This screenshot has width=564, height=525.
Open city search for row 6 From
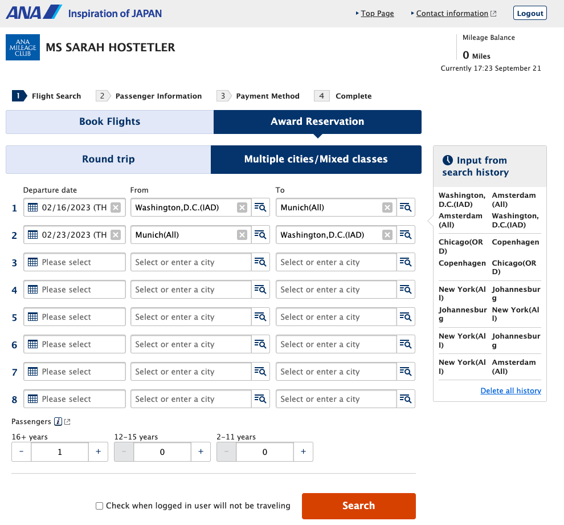tap(260, 344)
